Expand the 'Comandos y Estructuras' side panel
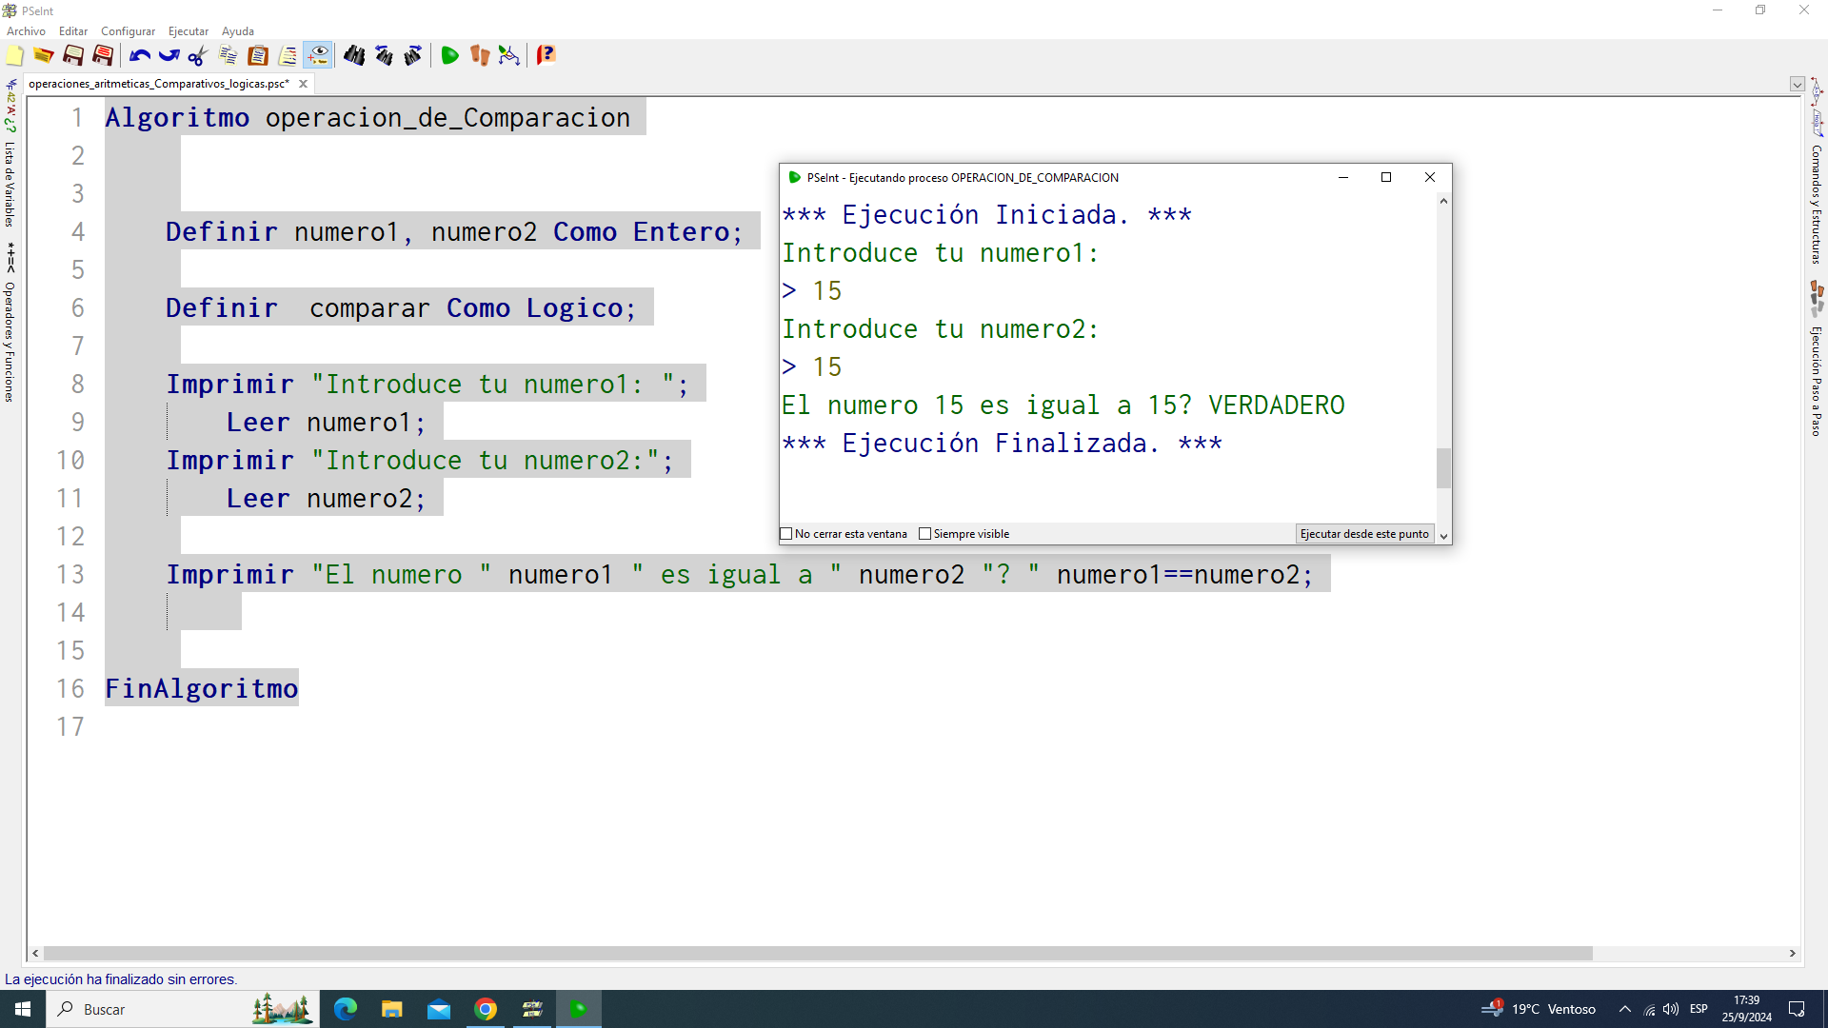 coord(1817,205)
